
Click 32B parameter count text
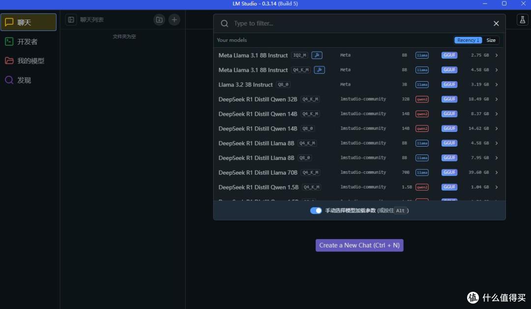[x=405, y=99]
